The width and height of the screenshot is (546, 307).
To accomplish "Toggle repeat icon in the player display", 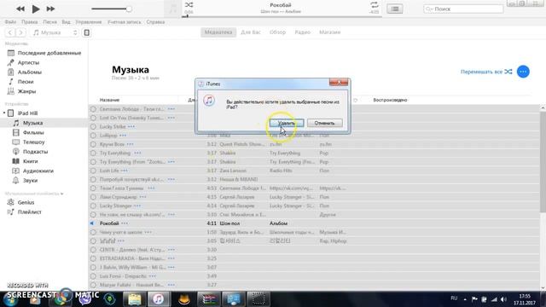I will (x=375, y=5).
